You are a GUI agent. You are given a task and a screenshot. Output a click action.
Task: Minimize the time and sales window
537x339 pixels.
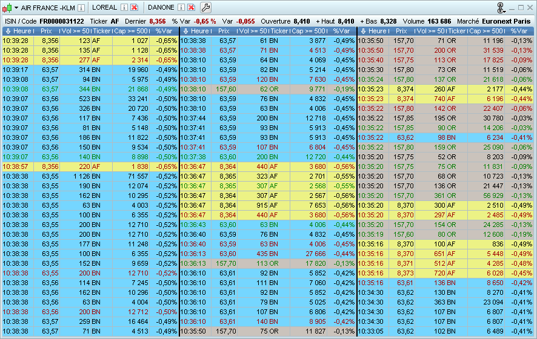tap(512, 8)
